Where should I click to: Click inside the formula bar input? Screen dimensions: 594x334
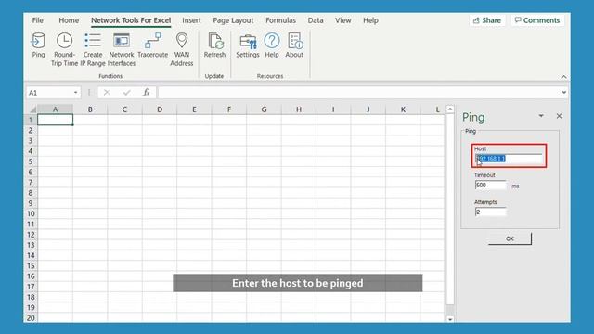tap(359, 93)
